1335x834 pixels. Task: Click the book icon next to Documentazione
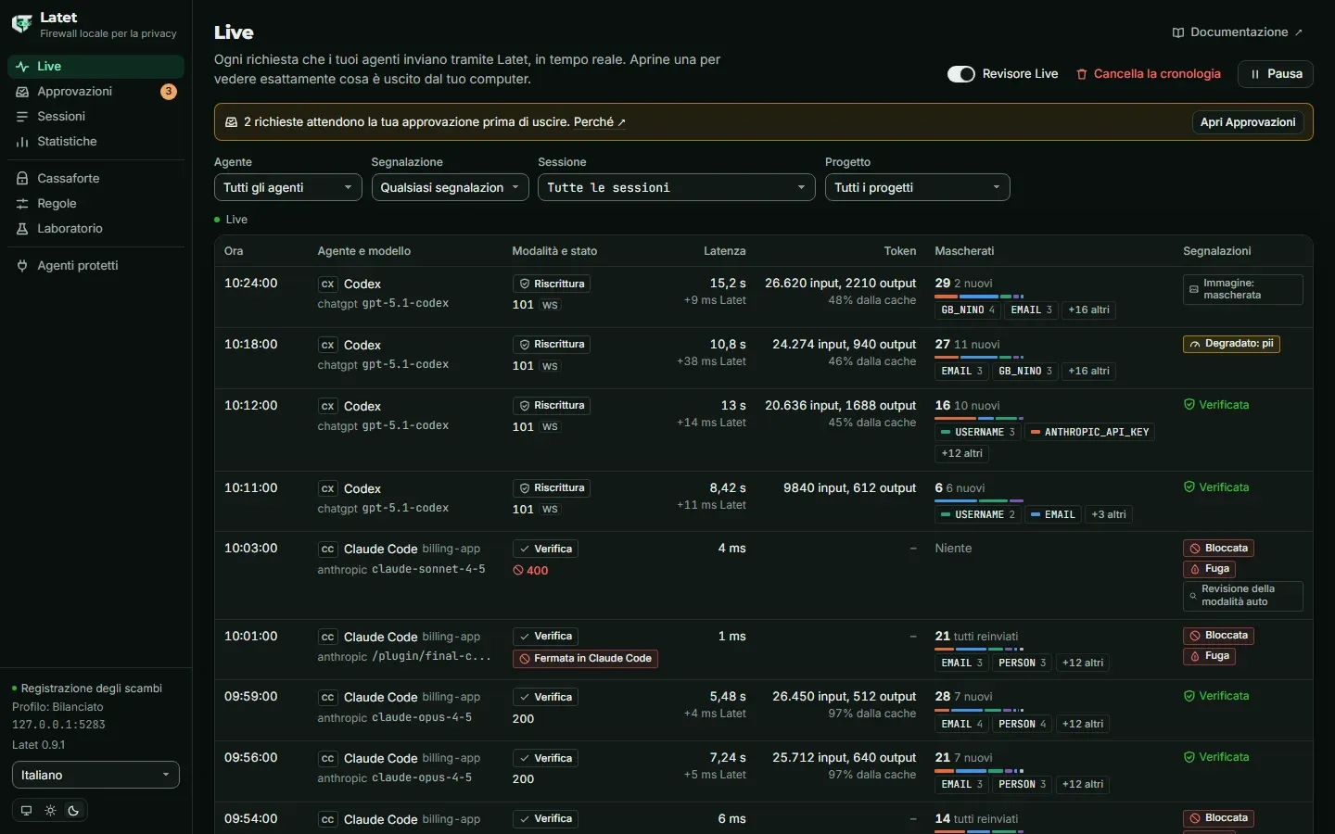[1177, 32]
